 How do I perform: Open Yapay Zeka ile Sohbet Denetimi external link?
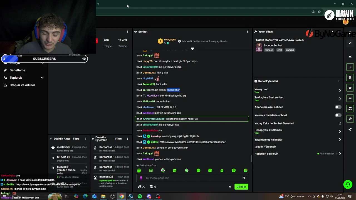click(x=340, y=123)
